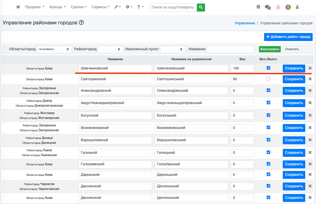Click the user profile icon
The image size is (316, 204).
297,7
